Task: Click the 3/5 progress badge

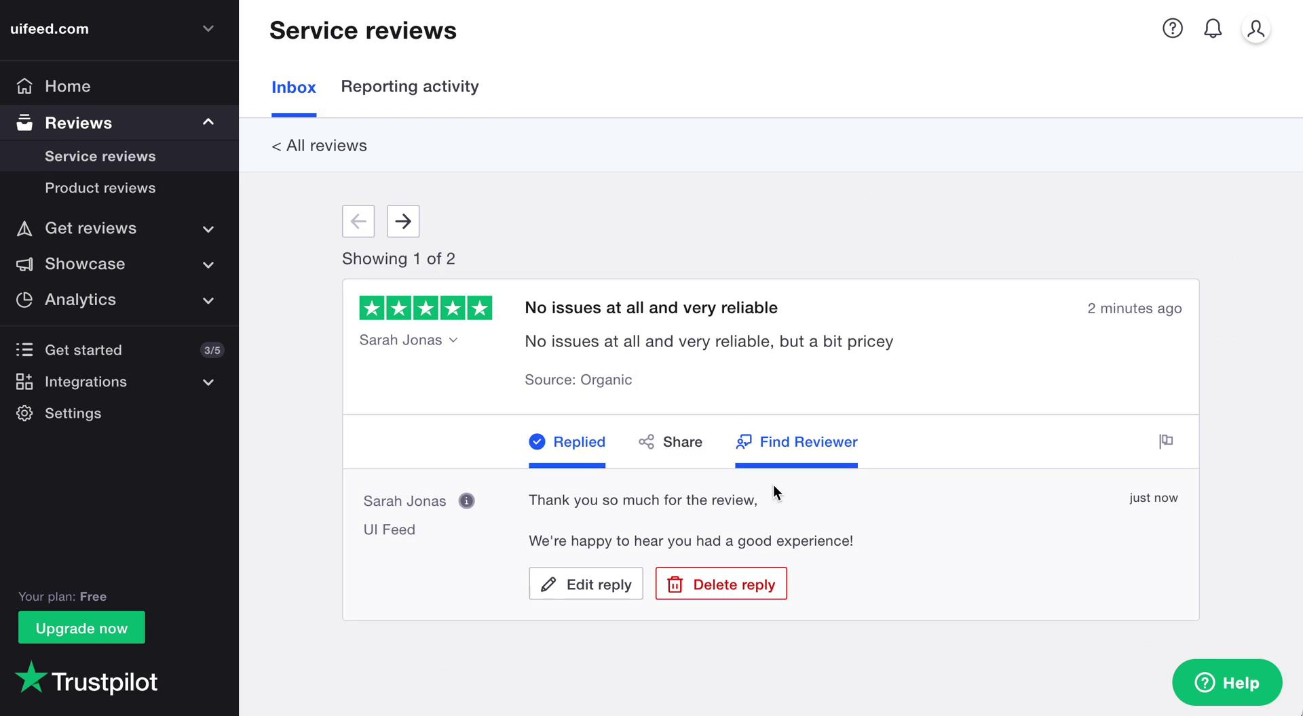Action: pos(212,350)
